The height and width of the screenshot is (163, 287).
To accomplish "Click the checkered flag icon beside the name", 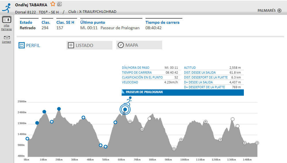I will coord(59,4).
